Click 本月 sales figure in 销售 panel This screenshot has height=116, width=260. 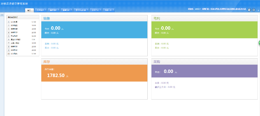[x=55, y=48]
